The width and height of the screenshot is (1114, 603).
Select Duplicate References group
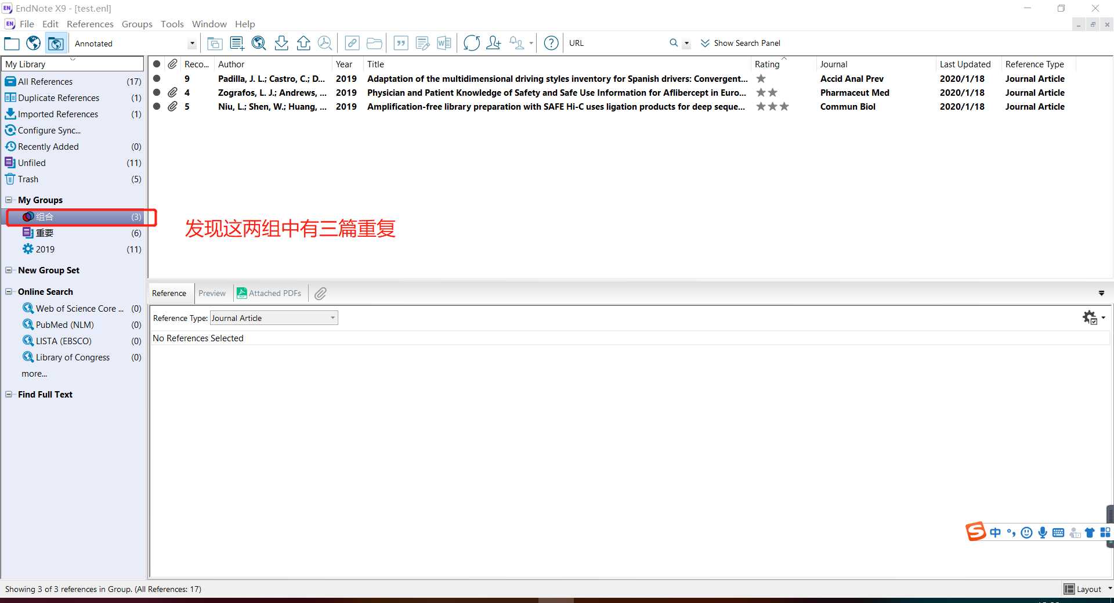pos(73,98)
